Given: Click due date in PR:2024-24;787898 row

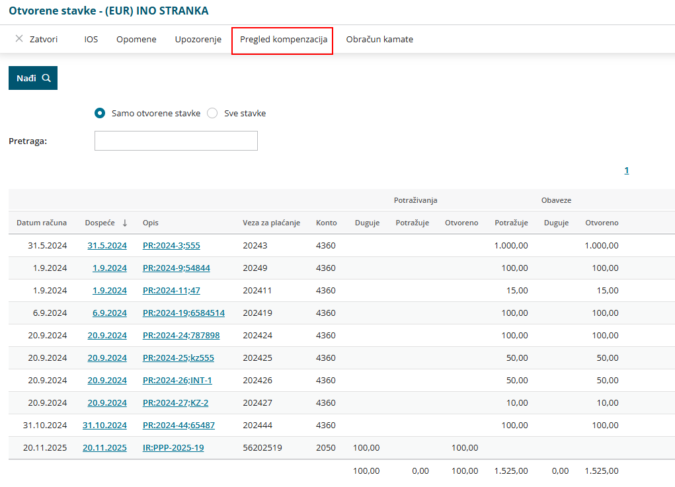Looking at the screenshot, I should [107, 335].
